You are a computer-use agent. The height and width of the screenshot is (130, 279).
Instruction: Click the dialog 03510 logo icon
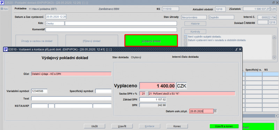click(x=6, y=49)
